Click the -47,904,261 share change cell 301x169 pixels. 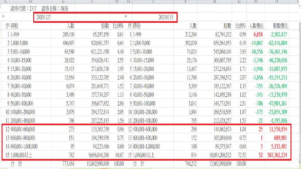(277, 104)
